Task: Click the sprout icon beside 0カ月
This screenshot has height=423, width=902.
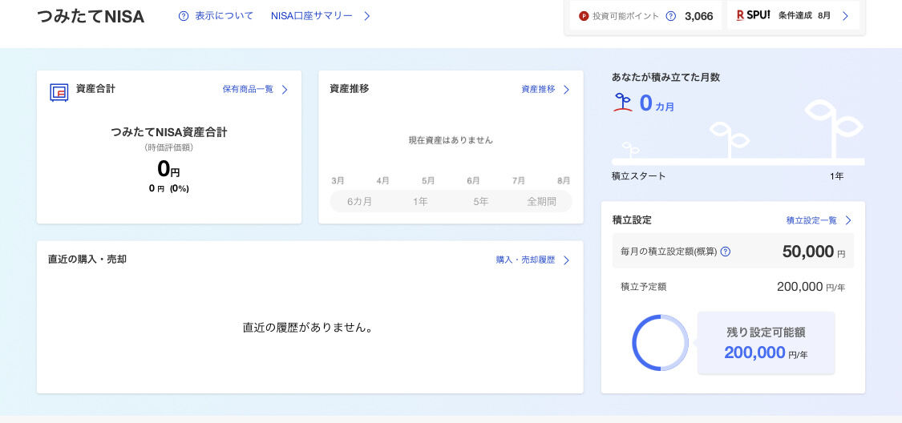Action: coord(623,103)
